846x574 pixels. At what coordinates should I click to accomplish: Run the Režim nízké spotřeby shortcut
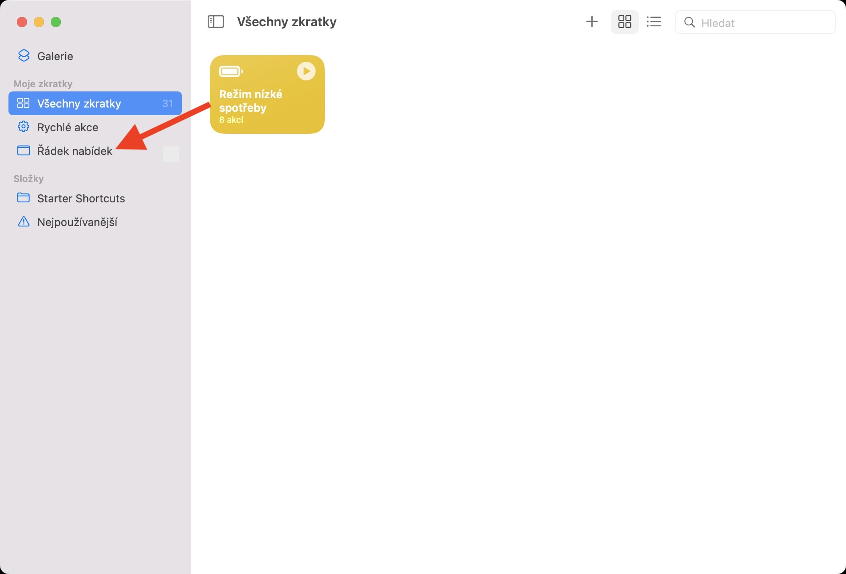pos(306,72)
